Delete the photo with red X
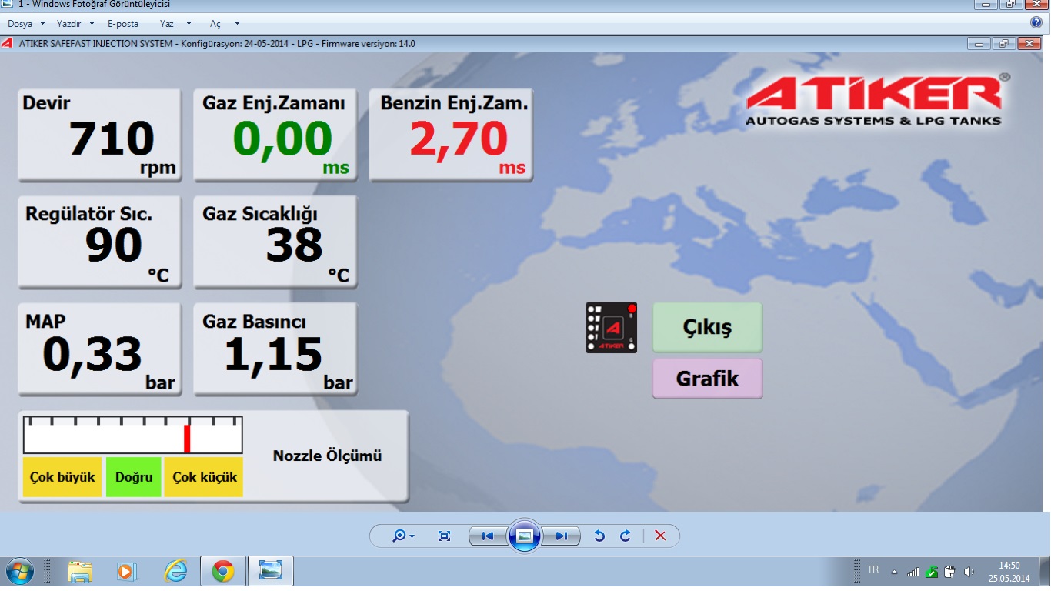This screenshot has width=1051, height=591. point(660,536)
